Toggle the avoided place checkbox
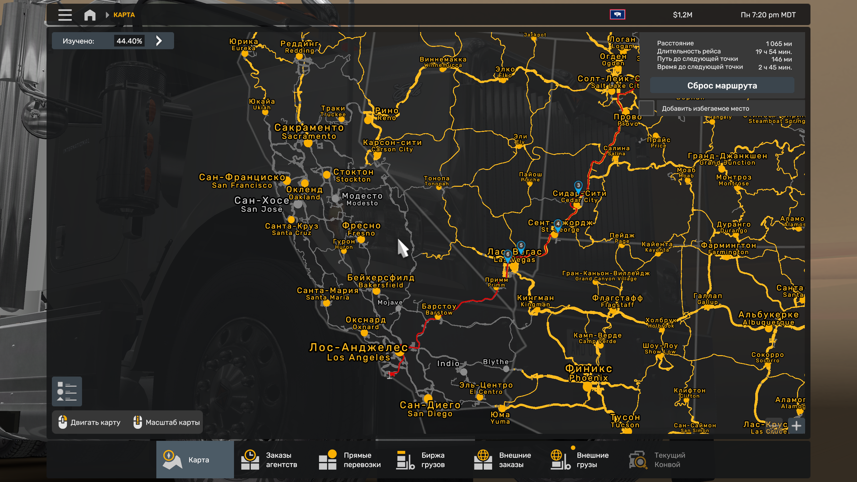Image resolution: width=857 pixels, height=482 pixels. pos(646,108)
